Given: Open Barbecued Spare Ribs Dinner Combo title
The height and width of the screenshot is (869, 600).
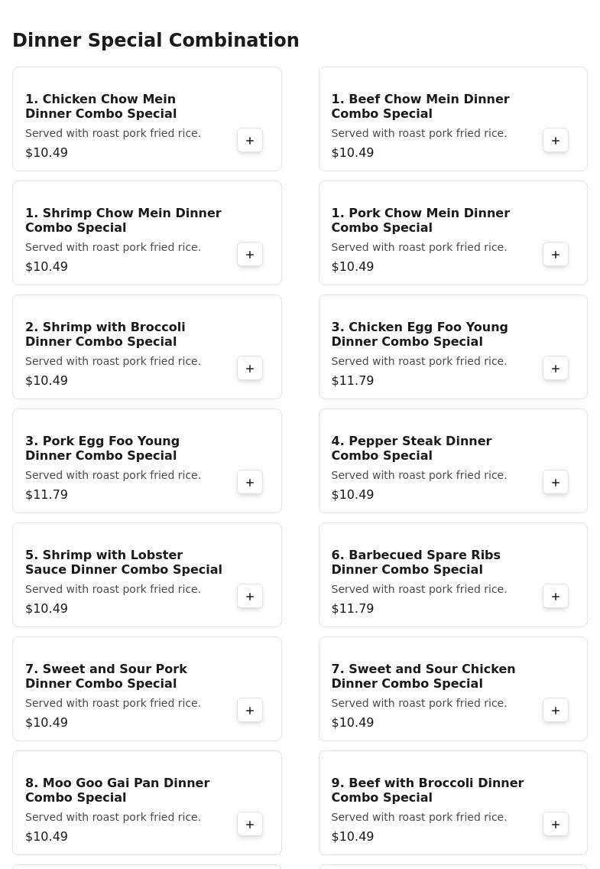Looking at the screenshot, I should (416, 562).
